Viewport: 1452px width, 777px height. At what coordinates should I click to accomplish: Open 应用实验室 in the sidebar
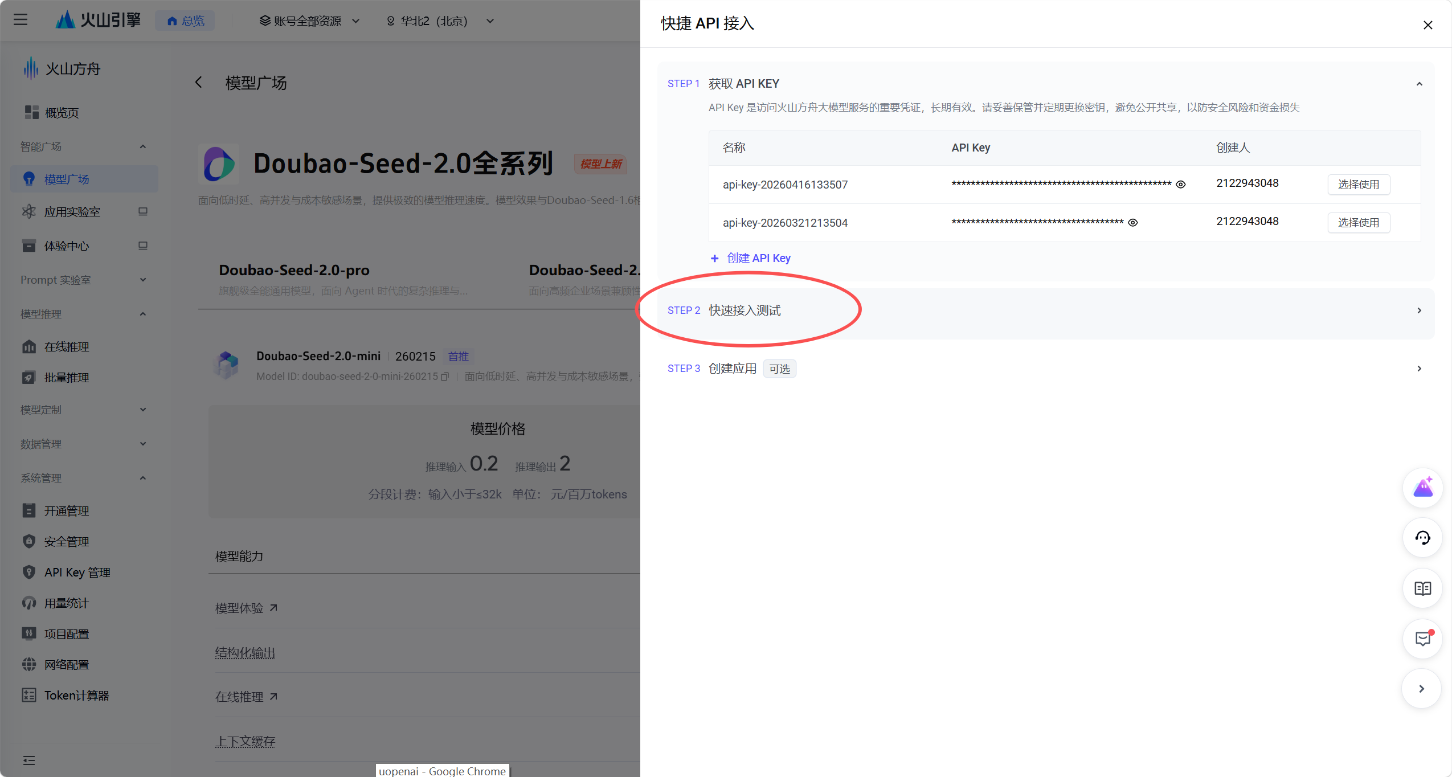tap(72, 211)
